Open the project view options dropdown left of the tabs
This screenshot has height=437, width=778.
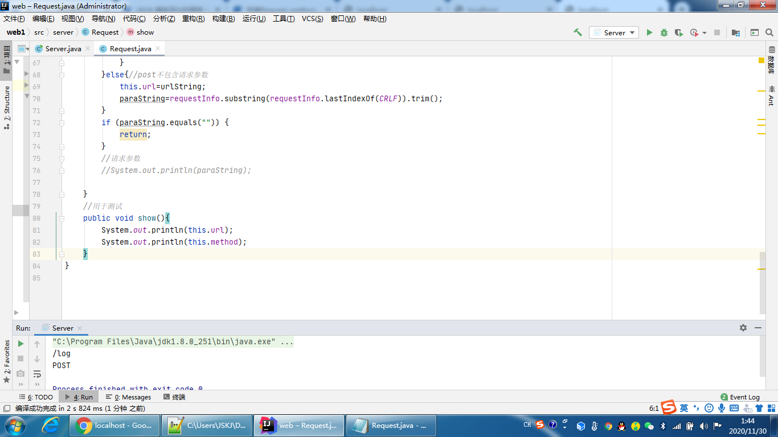click(23, 49)
